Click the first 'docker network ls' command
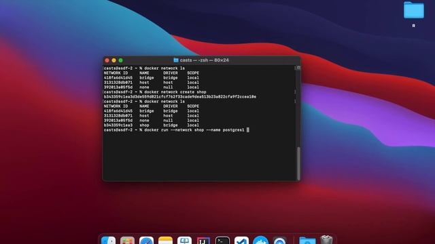435x244 pixels. (x=164, y=68)
